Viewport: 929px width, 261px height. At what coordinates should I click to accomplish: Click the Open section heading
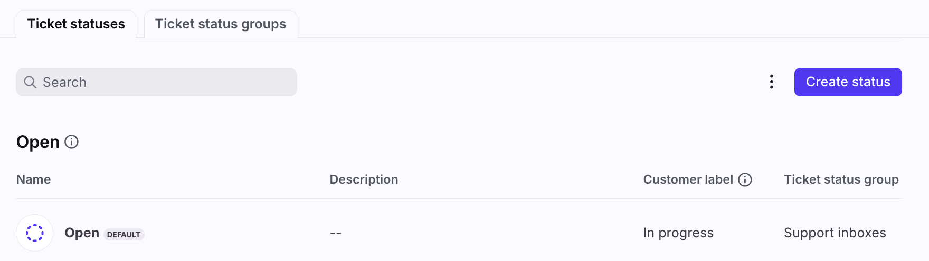coord(38,142)
